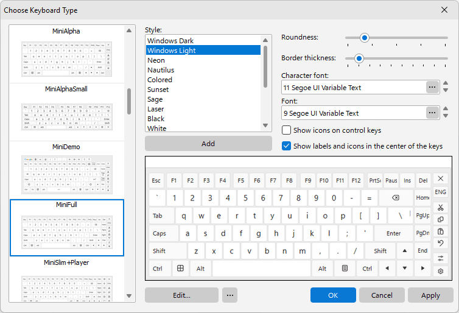Click the left Shift key in preview

pyautogui.click(x=167, y=251)
